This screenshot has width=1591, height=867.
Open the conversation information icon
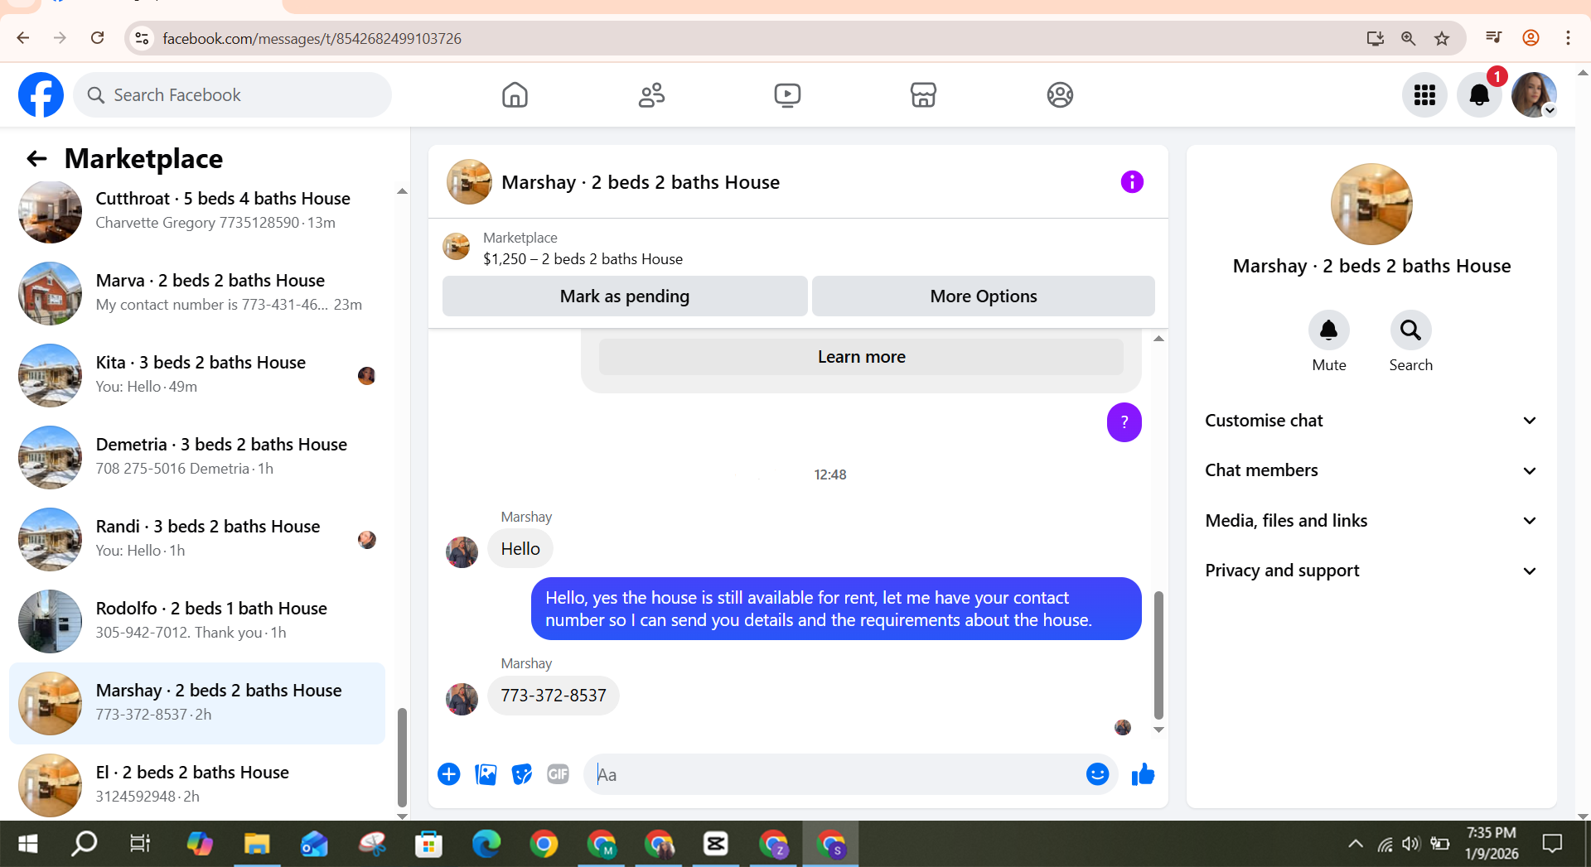(1132, 182)
